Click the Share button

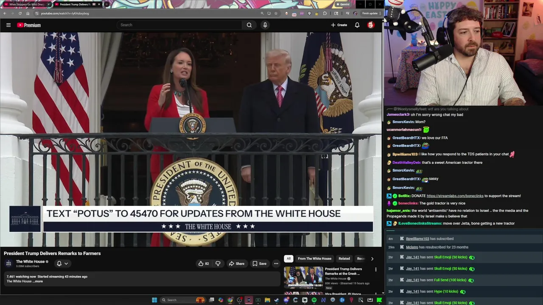(237, 263)
